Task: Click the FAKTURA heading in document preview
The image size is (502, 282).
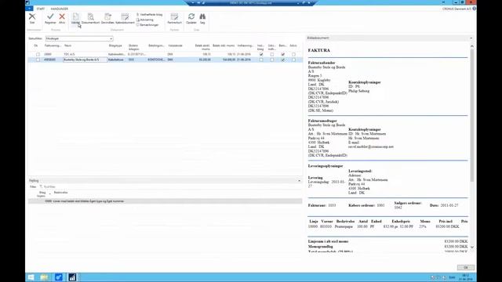Action: (x=319, y=50)
